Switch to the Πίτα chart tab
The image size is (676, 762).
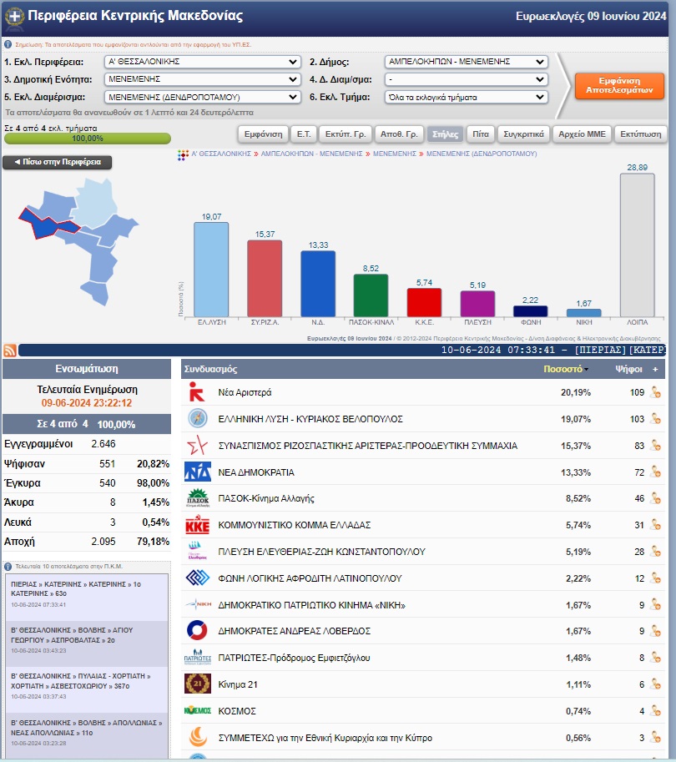click(481, 134)
